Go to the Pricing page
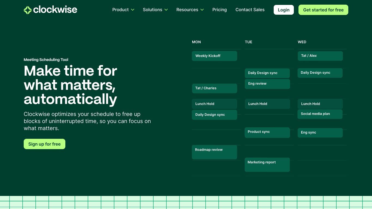The width and height of the screenshot is (372, 209). click(219, 10)
